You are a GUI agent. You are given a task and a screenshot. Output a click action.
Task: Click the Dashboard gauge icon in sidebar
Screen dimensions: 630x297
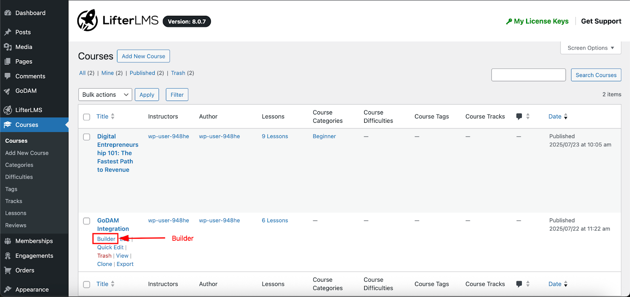coord(7,13)
